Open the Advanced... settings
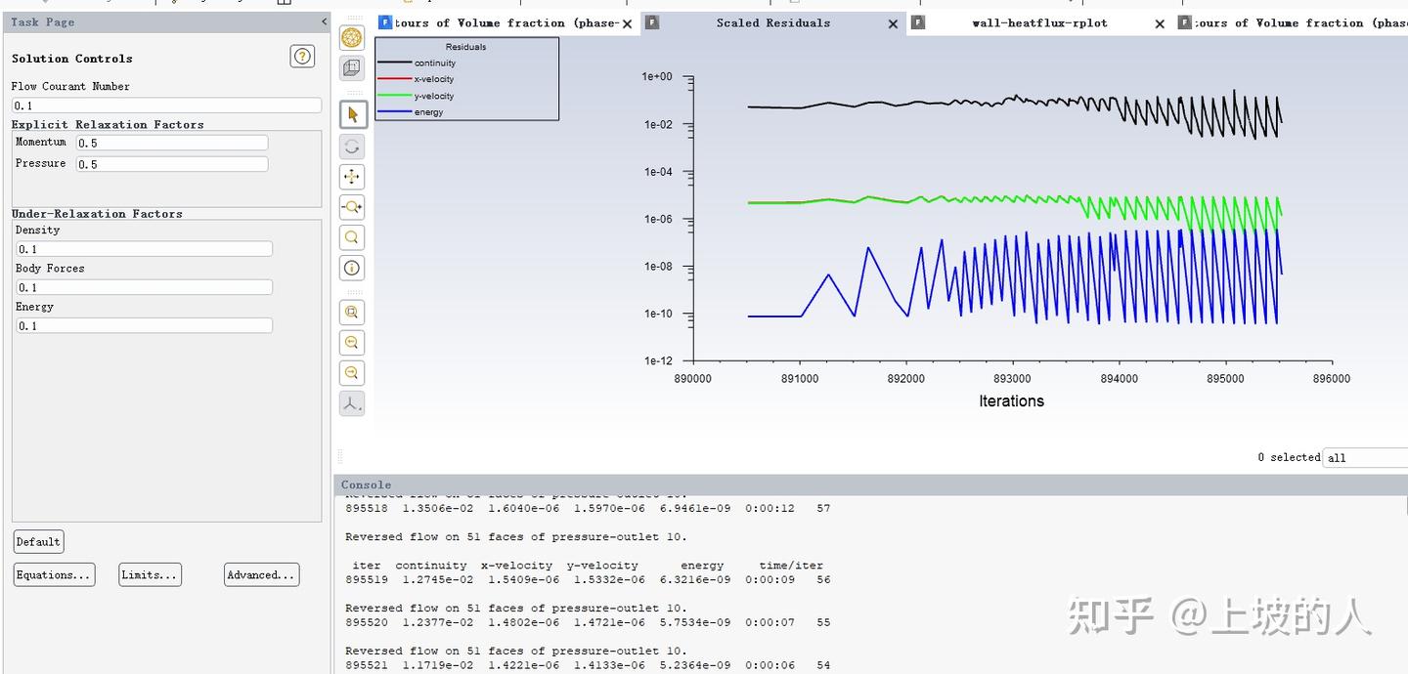This screenshot has height=674, width=1408. (261, 574)
